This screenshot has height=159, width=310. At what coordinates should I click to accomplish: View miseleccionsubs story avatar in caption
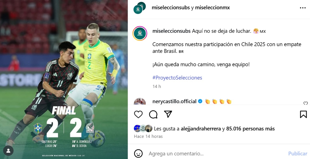(140, 34)
